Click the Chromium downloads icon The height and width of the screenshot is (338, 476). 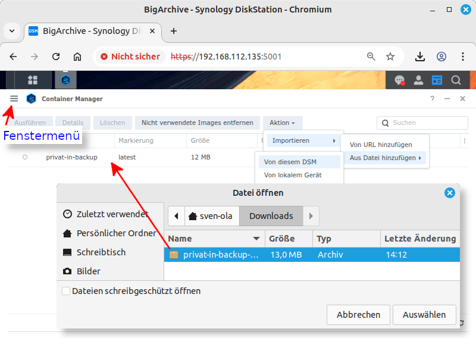pyautogui.click(x=420, y=57)
